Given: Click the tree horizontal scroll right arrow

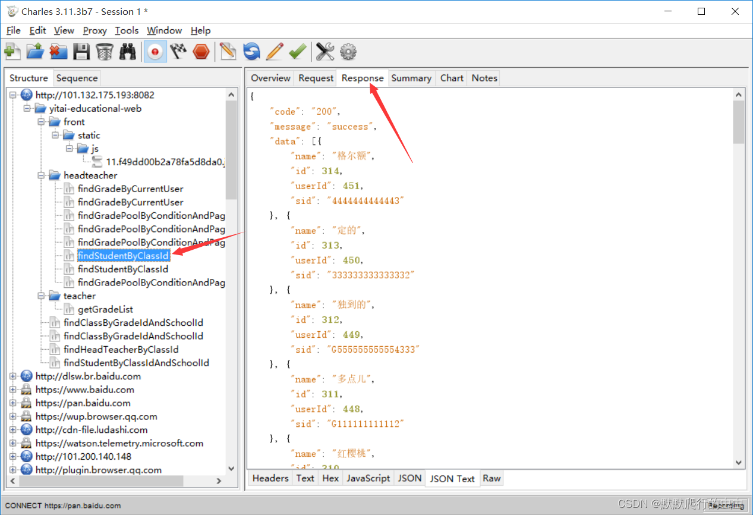Looking at the screenshot, I should point(219,481).
